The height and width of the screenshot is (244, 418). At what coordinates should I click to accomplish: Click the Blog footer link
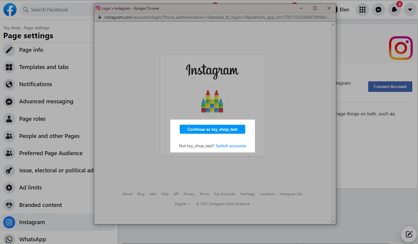(x=141, y=194)
